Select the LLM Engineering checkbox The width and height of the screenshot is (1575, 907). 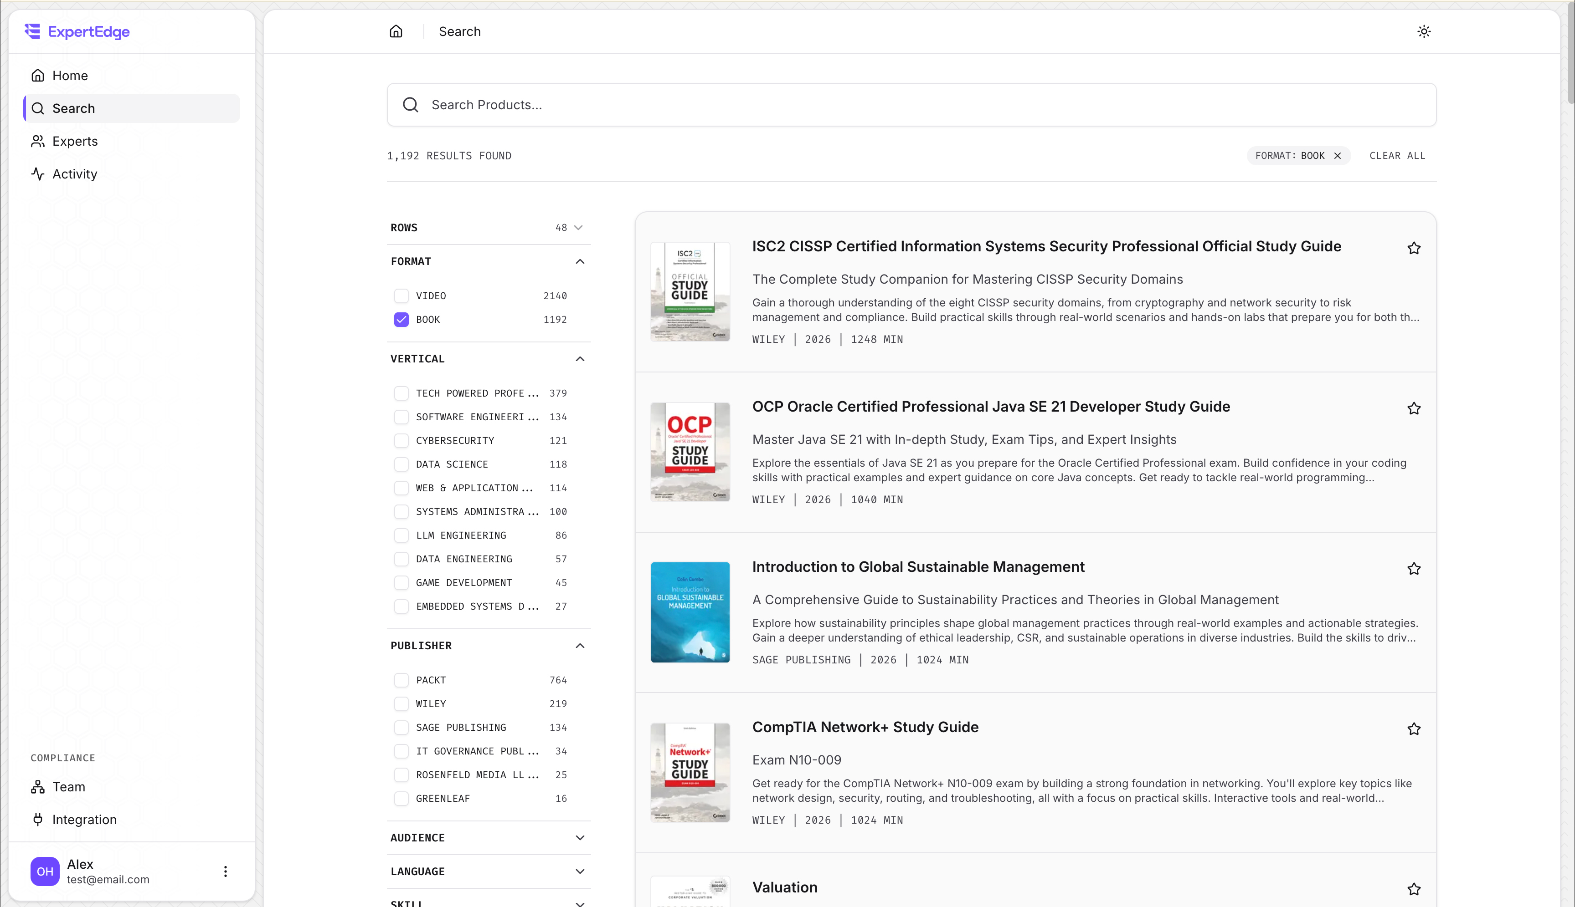point(401,535)
